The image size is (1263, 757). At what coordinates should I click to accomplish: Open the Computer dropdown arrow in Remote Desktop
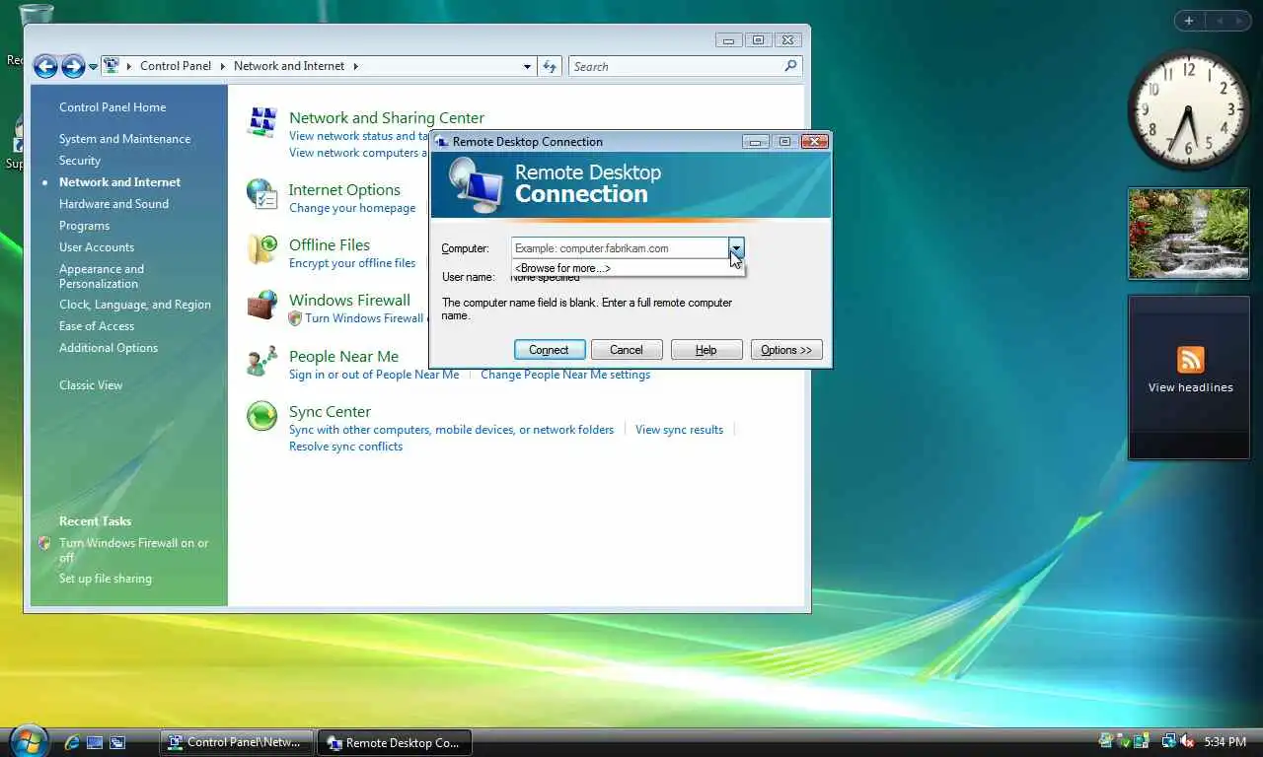pos(736,248)
